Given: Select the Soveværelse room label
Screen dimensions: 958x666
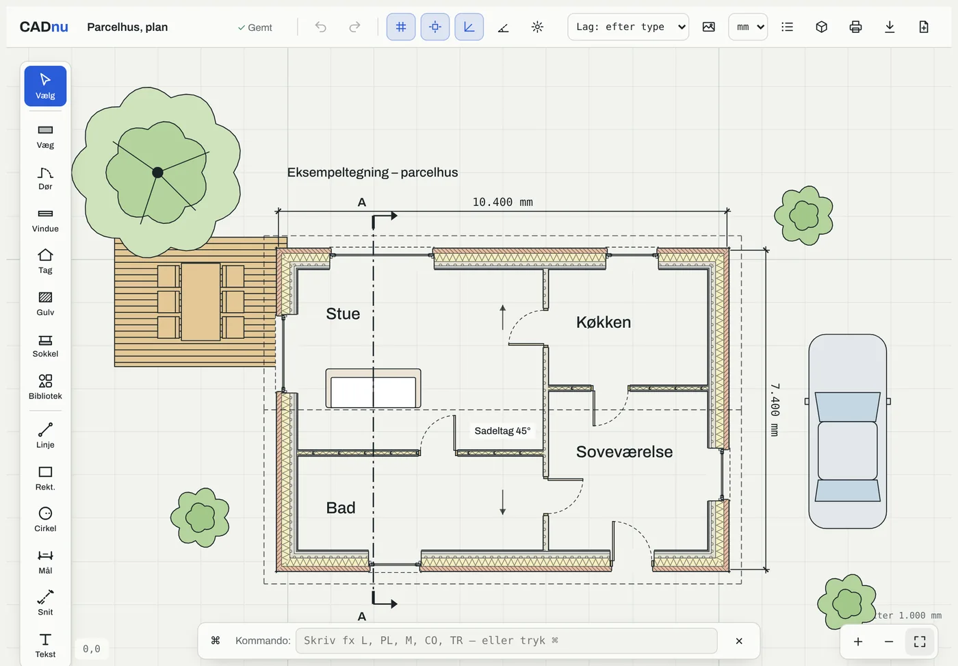Looking at the screenshot, I should (624, 452).
